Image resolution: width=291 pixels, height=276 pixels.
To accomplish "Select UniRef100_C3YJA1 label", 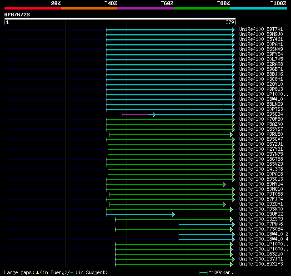I will coord(261,259).
